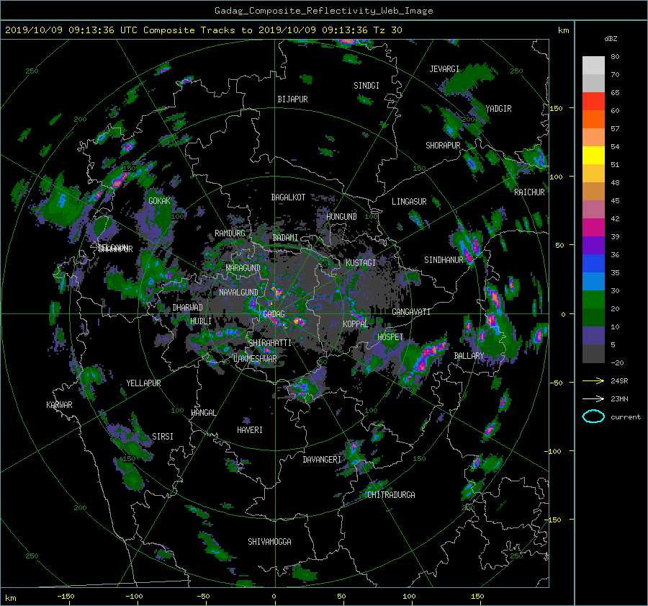Screen dimensions: 648x606
Task: Click the HANGAL city label
Action: coord(203,413)
